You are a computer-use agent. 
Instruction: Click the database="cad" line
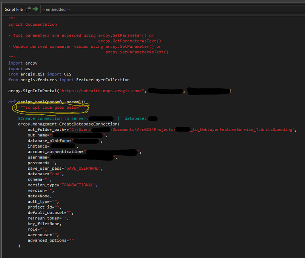(46, 174)
